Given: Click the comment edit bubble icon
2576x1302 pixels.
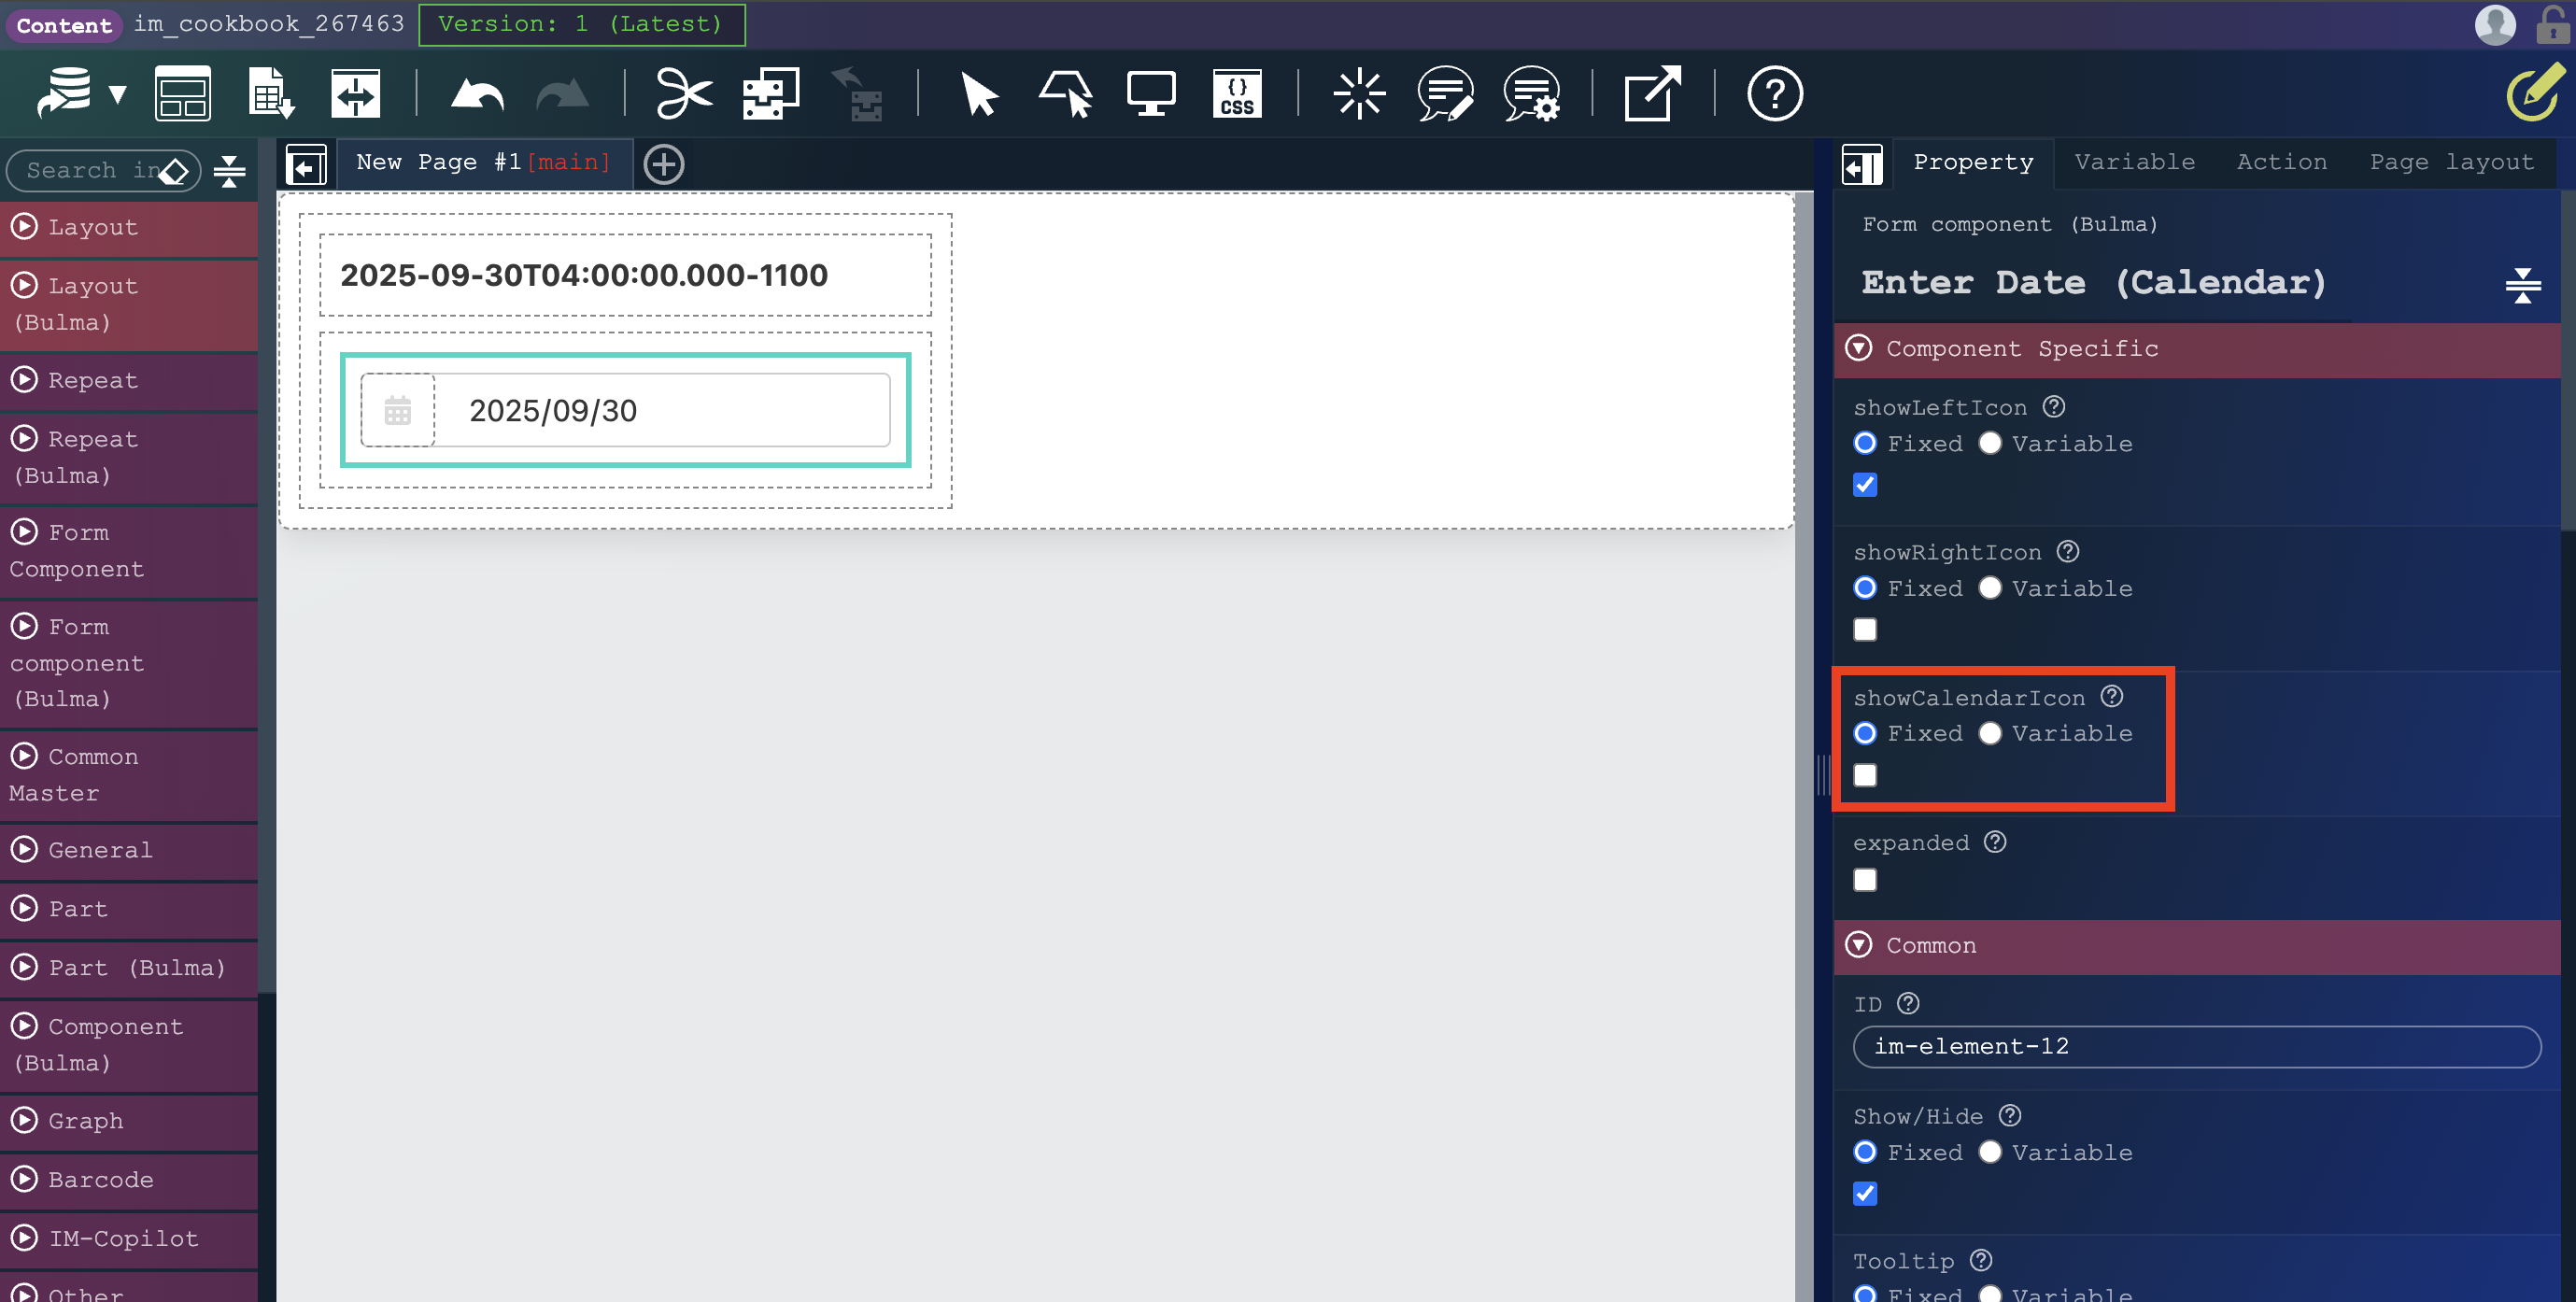Looking at the screenshot, I should [x=1444, y=95].
